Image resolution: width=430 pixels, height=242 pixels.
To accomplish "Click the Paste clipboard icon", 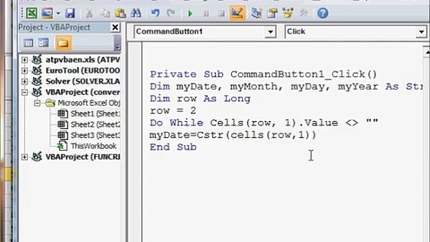I will pos(120,13).
